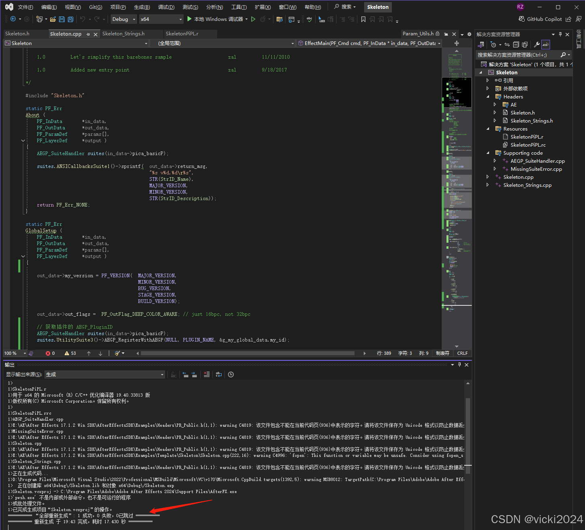
Task: Click the spell checker abc icon
Action: pyautogui.click(x=309, y=19)
